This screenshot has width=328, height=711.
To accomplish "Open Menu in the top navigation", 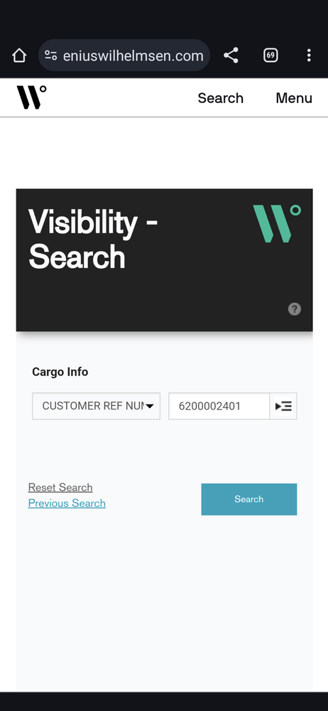I will tap(294, 98).
